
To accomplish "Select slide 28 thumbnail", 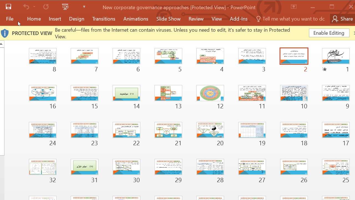I will pos(210,167).
